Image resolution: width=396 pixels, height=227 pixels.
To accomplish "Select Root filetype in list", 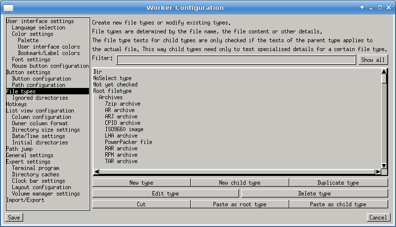I will click(112, 91).
